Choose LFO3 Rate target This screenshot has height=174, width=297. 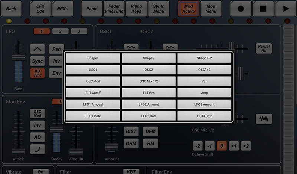point(205,116)
